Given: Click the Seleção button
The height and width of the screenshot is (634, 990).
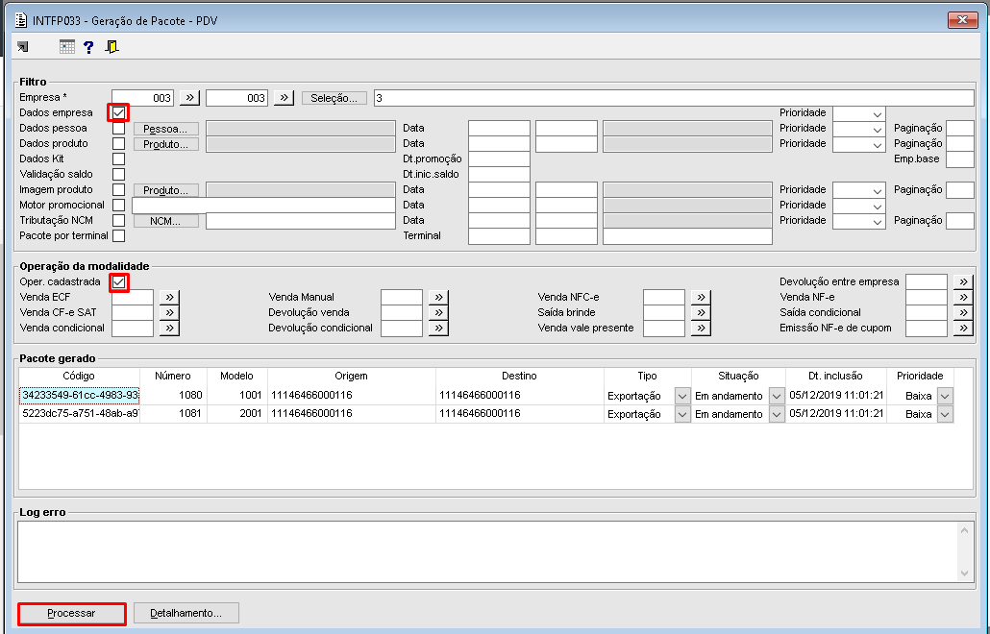Looking at the screenshot, I should coord(334,98).
